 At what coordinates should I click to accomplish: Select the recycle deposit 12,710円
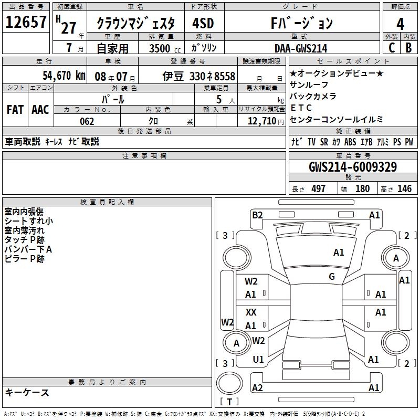[266, 121]
